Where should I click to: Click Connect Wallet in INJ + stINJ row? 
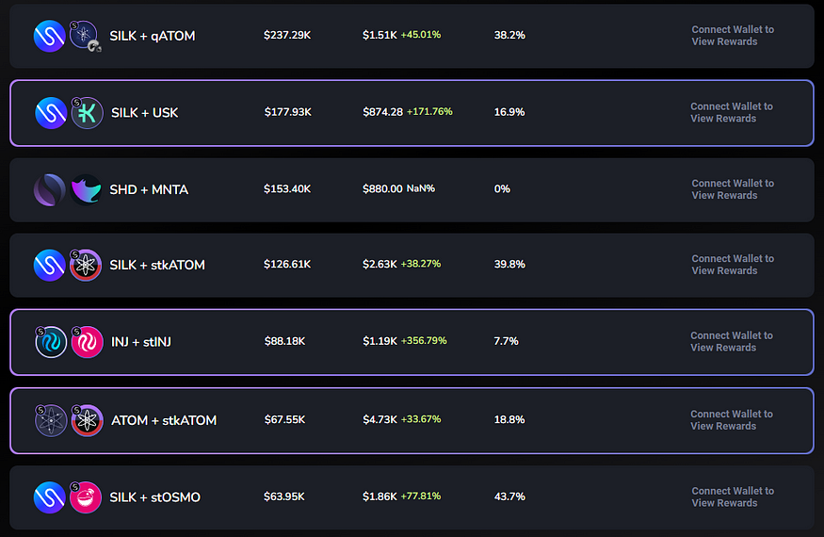731,342
